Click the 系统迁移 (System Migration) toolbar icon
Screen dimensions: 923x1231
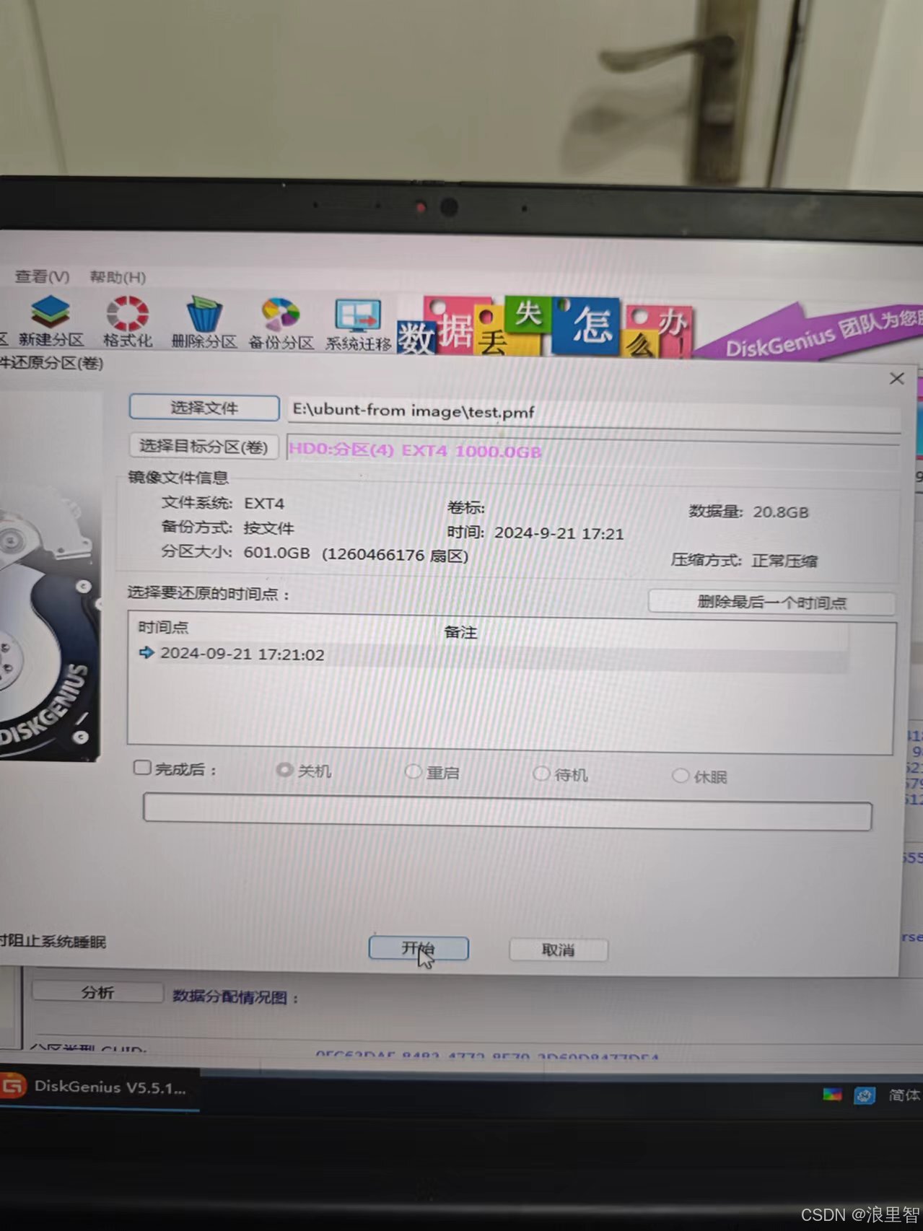pos(358,325)
